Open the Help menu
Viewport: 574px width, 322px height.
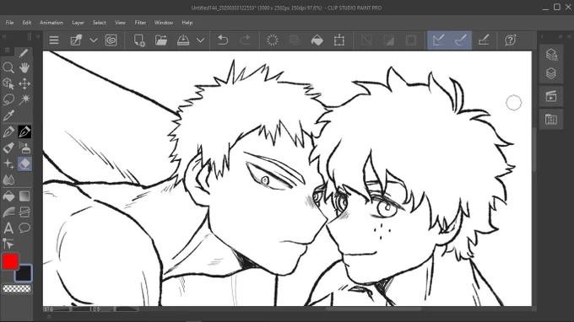(187, 23)
